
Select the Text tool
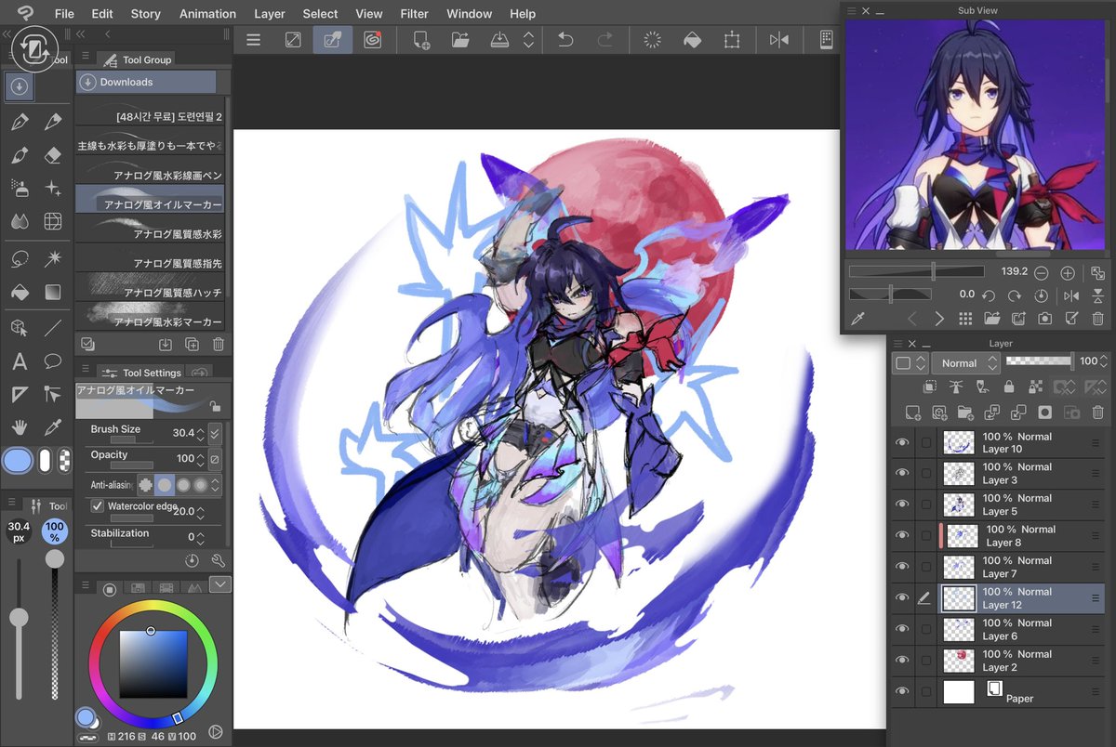[19, 361]
